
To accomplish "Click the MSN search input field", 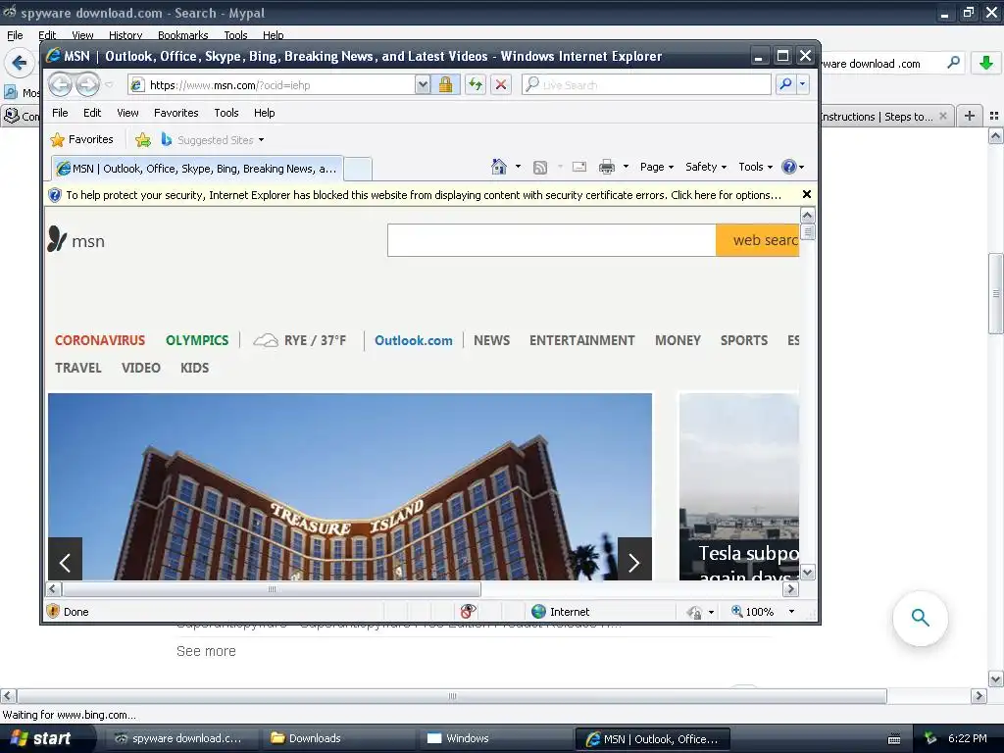I will pos(551,240).
